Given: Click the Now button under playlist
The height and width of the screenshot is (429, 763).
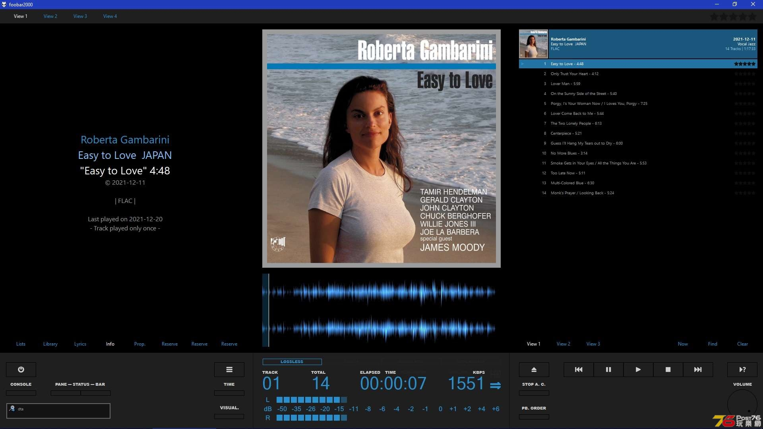Looking at the screenshot, I should (683, 344).
